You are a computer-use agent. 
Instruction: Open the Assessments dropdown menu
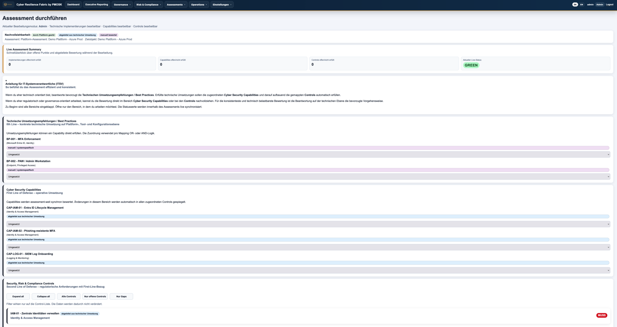tap(176, 5)
